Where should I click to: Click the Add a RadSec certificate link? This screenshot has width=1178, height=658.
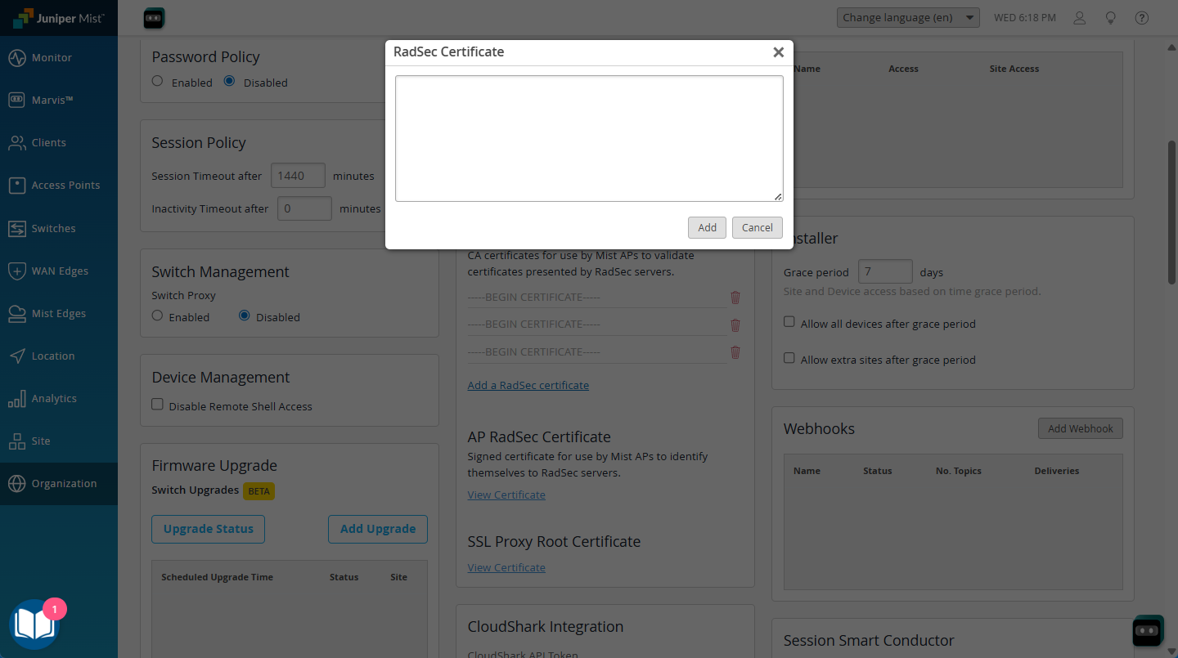tap(528, 385)
